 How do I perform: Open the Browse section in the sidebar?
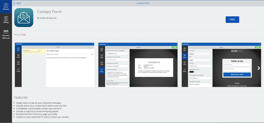tap(6, 6)
